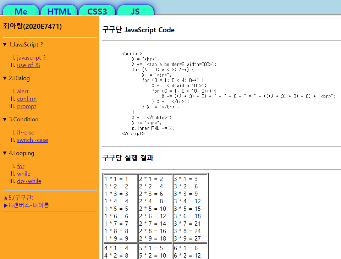Click the opening <script> tag line
The width and height of the screenshot is (341, 259).
pyautogui.click(x=132, y=54)
